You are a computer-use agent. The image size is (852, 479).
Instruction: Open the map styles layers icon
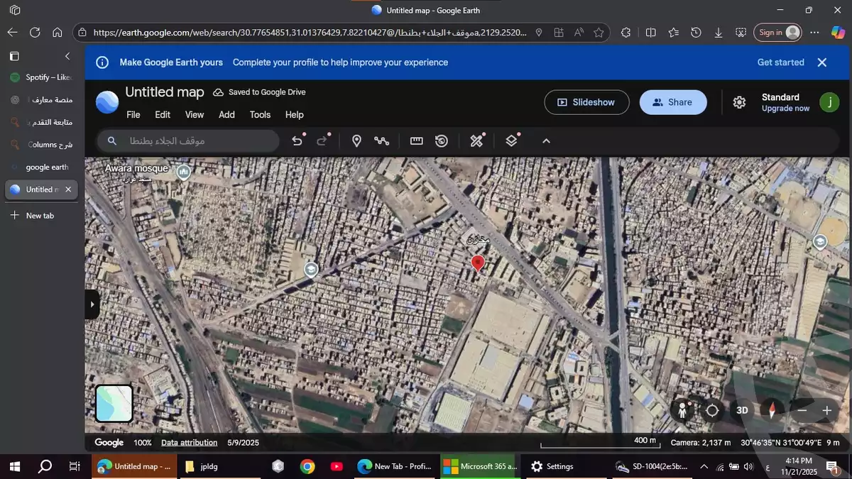point(511,141)
